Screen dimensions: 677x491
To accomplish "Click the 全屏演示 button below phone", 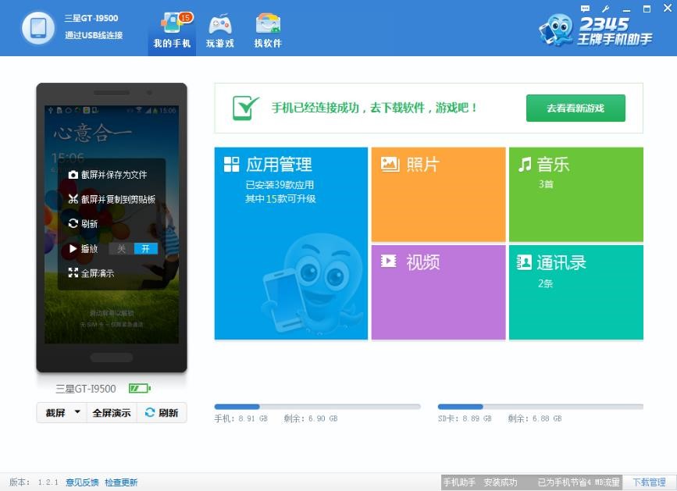I will click(x=112, y=413).
